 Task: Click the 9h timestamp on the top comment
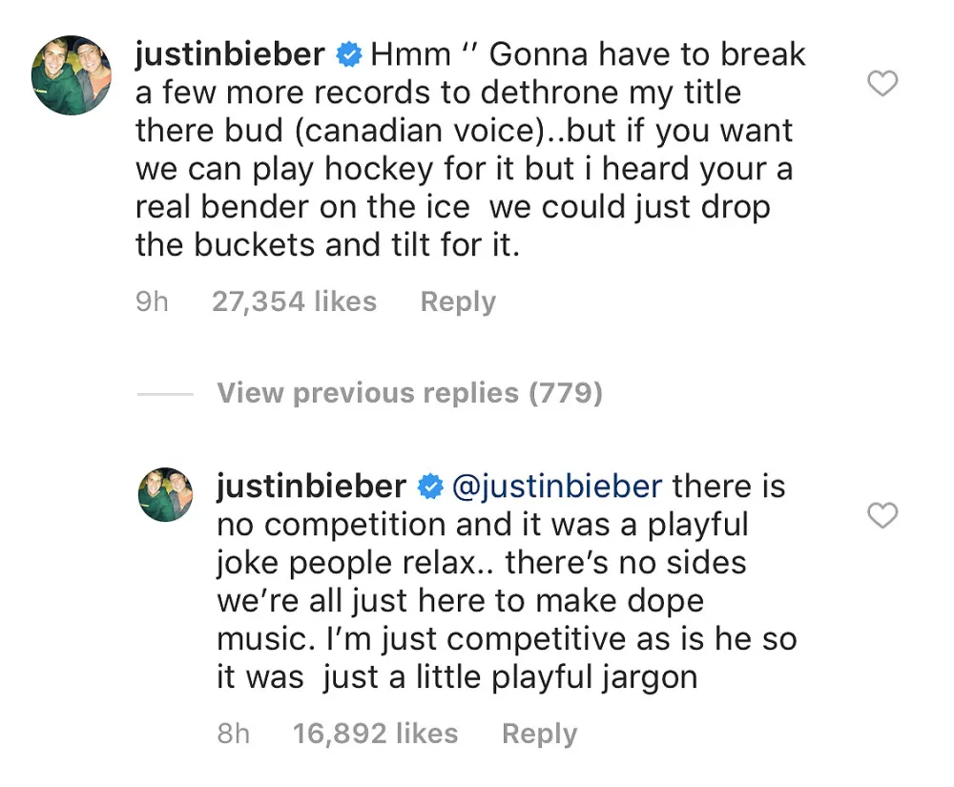click(153, 301)
